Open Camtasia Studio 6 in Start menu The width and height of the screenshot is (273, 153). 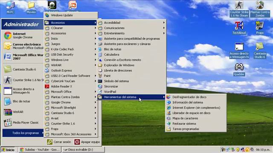click(x=23, y=69)
